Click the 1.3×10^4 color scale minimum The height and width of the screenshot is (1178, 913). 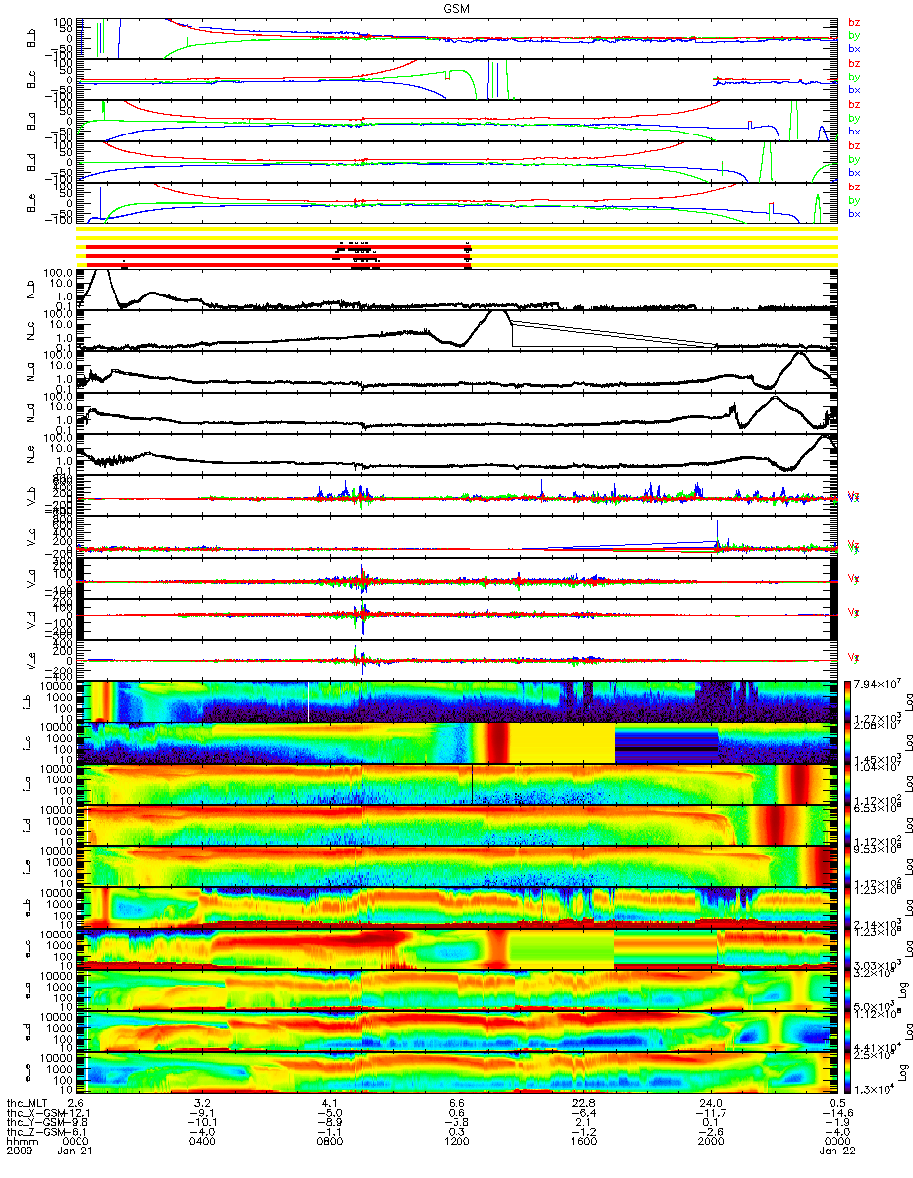click(875, 1089)
